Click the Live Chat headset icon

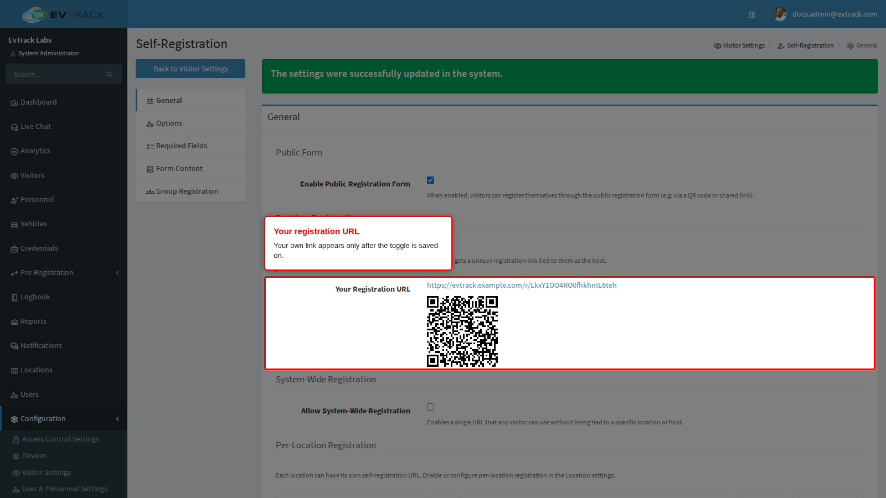click(x=14, y=127)
